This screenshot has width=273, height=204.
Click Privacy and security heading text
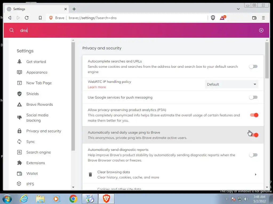click(x=102, y=48)
